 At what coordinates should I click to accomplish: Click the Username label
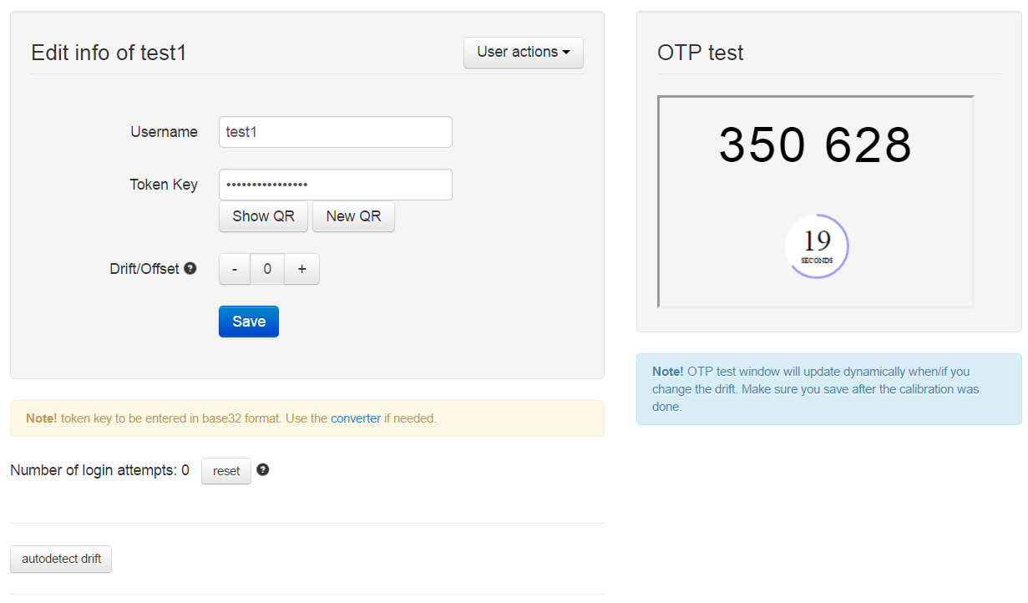tap(165, 132)
